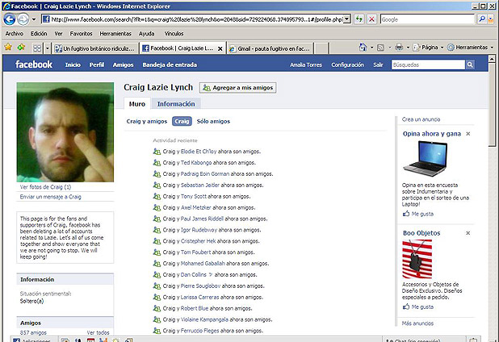Image resolution: width=499 pixels, height=342 pixels.
Task: Open the Archivo menu
Action: coord(15,33)
